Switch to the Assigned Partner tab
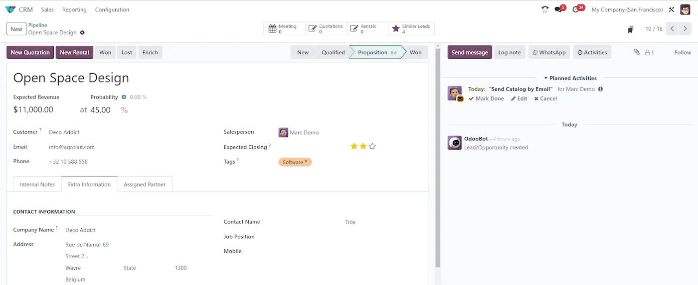 pyautogui.click(x=145, y=184)
